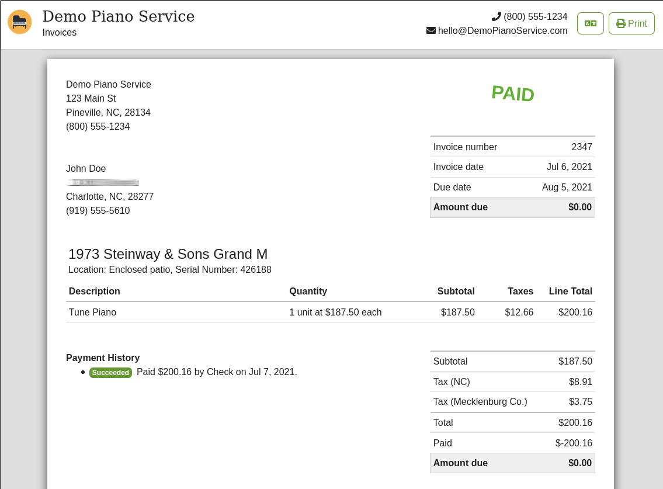The width and height of the screenshot is (663, 489).
Task: Click the hello@DemoPianoService.com email link
Action: coord(502,30)
